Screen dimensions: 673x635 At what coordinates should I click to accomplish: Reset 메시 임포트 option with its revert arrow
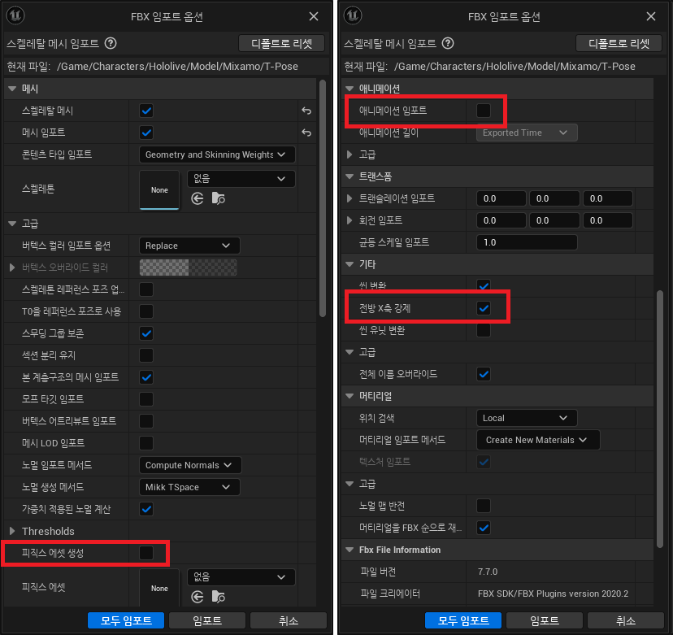tap(306, 133)
